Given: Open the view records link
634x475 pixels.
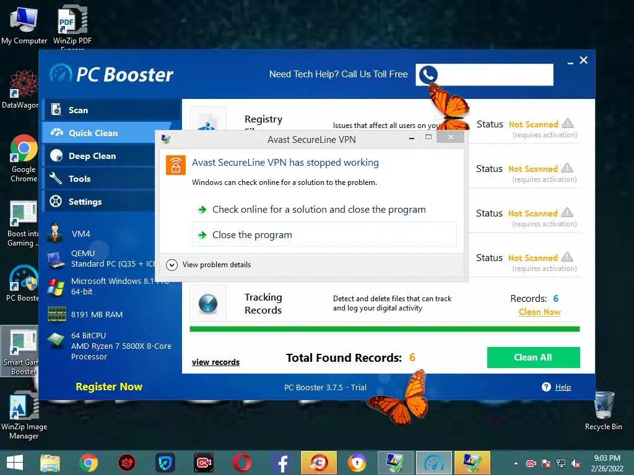Looking at the screenshot, I should click(215, 362).
